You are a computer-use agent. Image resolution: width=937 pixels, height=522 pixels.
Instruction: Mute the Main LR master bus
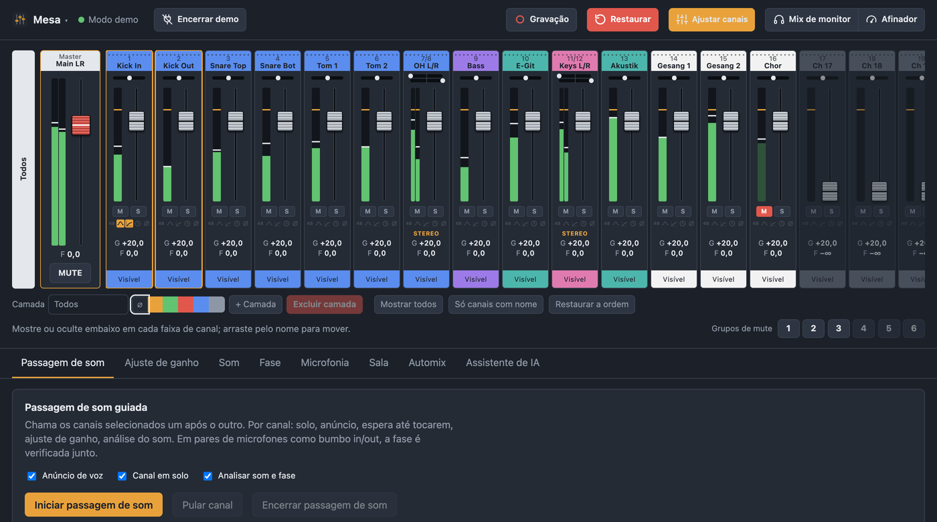[70, 273]
